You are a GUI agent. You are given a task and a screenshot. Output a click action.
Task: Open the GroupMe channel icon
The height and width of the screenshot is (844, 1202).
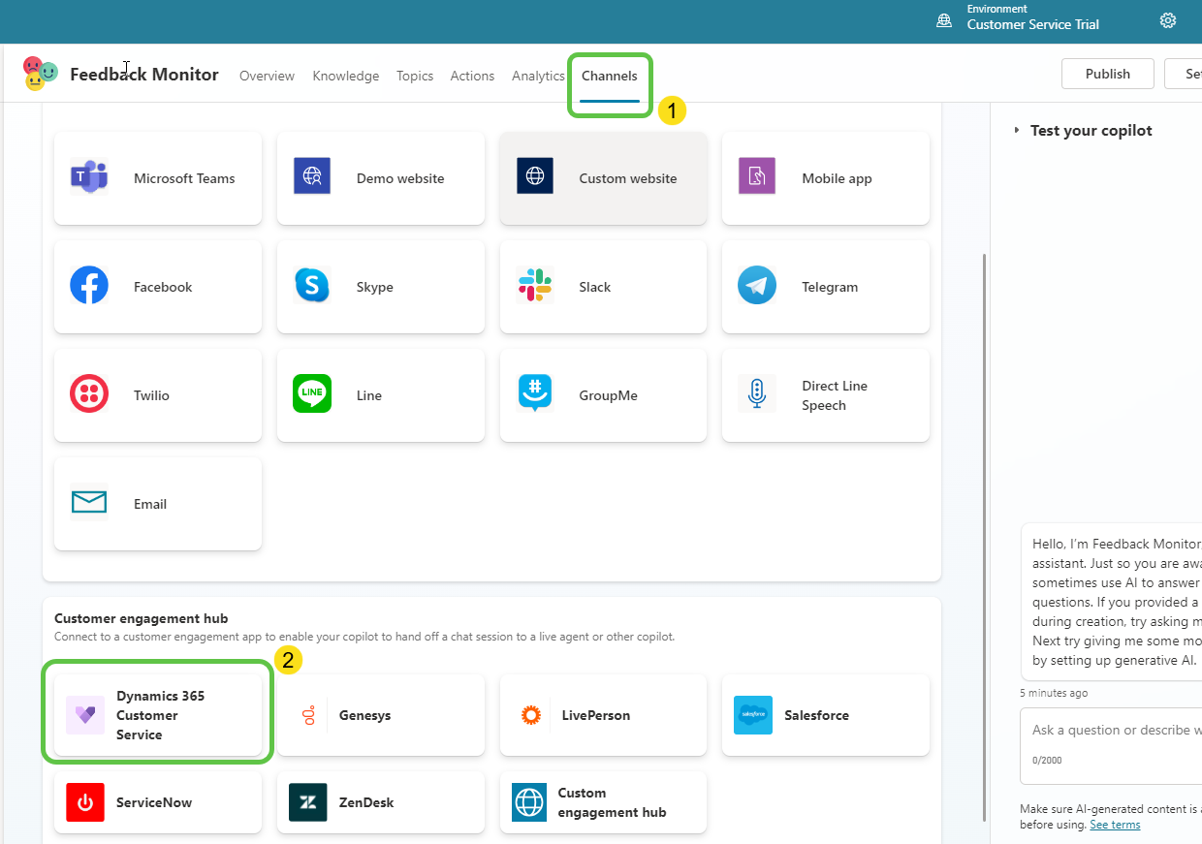(534, 394)
